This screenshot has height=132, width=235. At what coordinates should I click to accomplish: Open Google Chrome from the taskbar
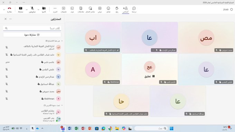click(x=110, y=128)
